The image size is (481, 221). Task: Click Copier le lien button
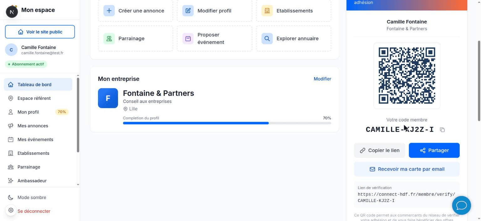(379, 150)
